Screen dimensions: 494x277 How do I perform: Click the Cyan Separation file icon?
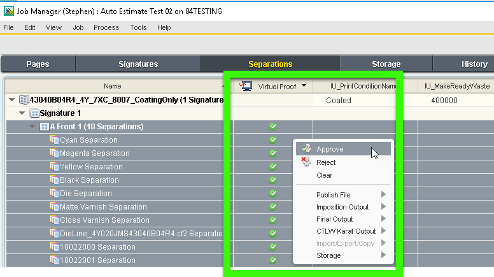pos(54,140)
